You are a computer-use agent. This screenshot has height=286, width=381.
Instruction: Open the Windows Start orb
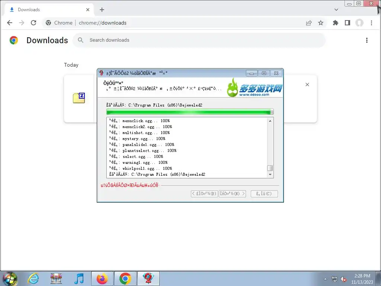click(x=10, y=279)
